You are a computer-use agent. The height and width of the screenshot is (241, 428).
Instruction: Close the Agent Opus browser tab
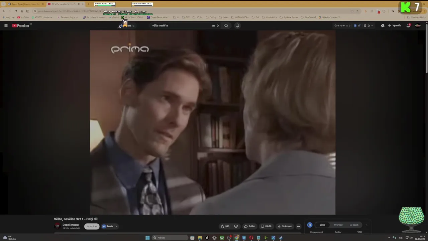pos(42,4)
